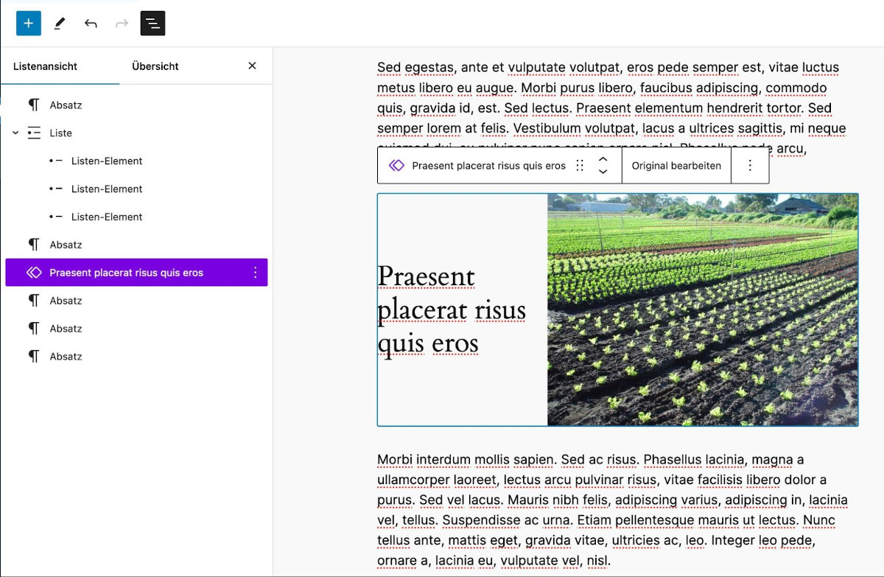Screen dimensions: 884x577
Task: Switch to the Listenansicht tab
Action: click(46, 66)
